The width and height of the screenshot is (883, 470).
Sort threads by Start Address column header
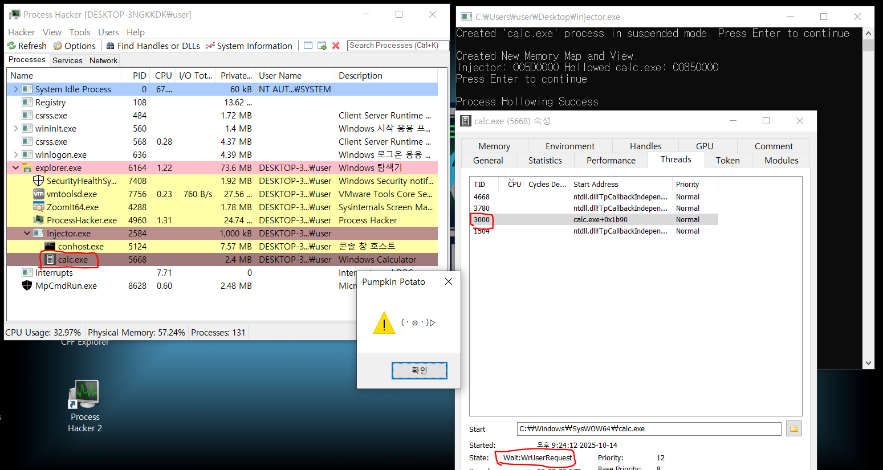(621, 184)
